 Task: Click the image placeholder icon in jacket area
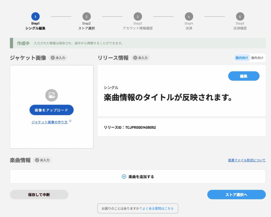click(51, 95)
